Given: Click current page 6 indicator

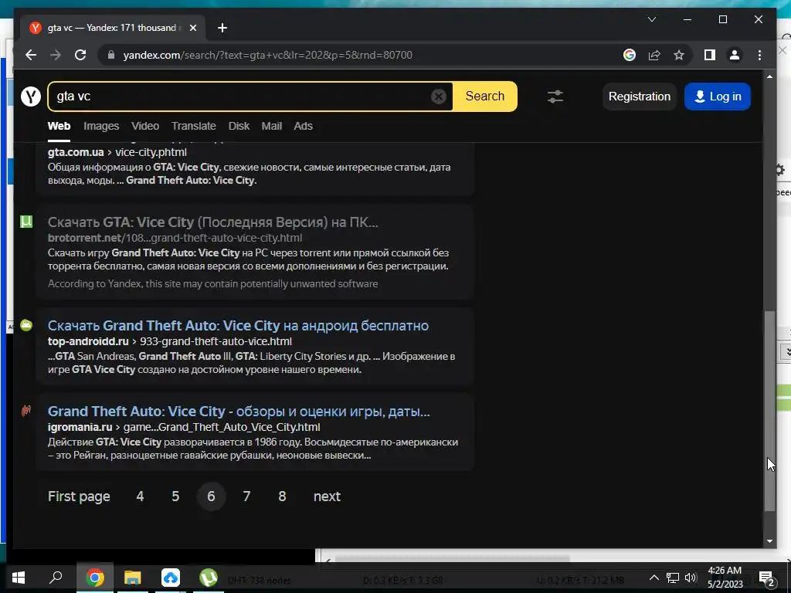Looking at the screenshot, I should point(211,496).
